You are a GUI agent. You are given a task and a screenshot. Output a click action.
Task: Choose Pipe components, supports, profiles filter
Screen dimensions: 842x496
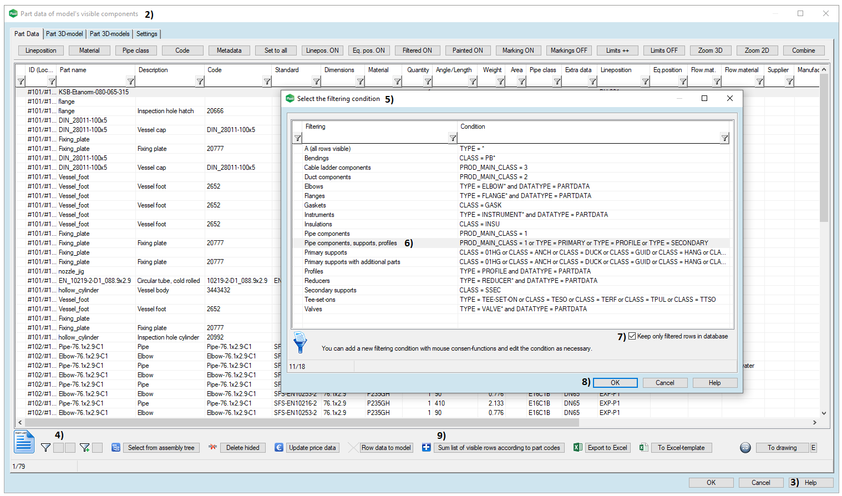click(351, 243)
